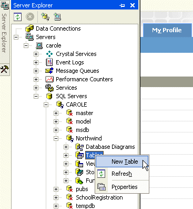Expand the model database node
The width and height of the screenshot is (193, 209).
pos(56,121)
